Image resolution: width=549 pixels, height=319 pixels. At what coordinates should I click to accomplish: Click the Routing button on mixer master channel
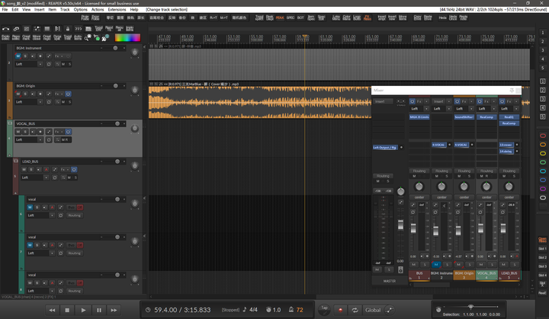pyautogui.click(x=381, y=176)
